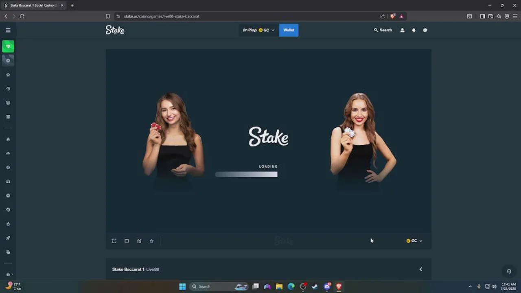This screenshot has height=293, width=521.
Task: Open the browser main menu
Action: tap(515, 16)
